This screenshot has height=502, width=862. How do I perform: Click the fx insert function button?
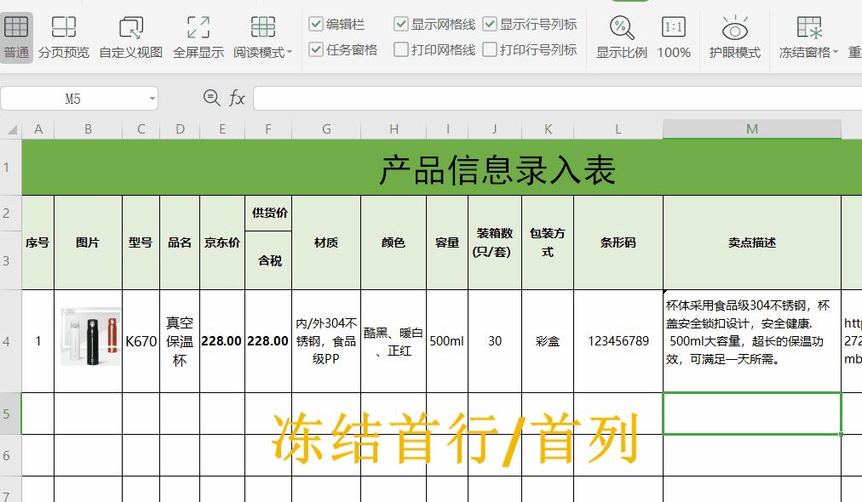(x=237, y=98)
